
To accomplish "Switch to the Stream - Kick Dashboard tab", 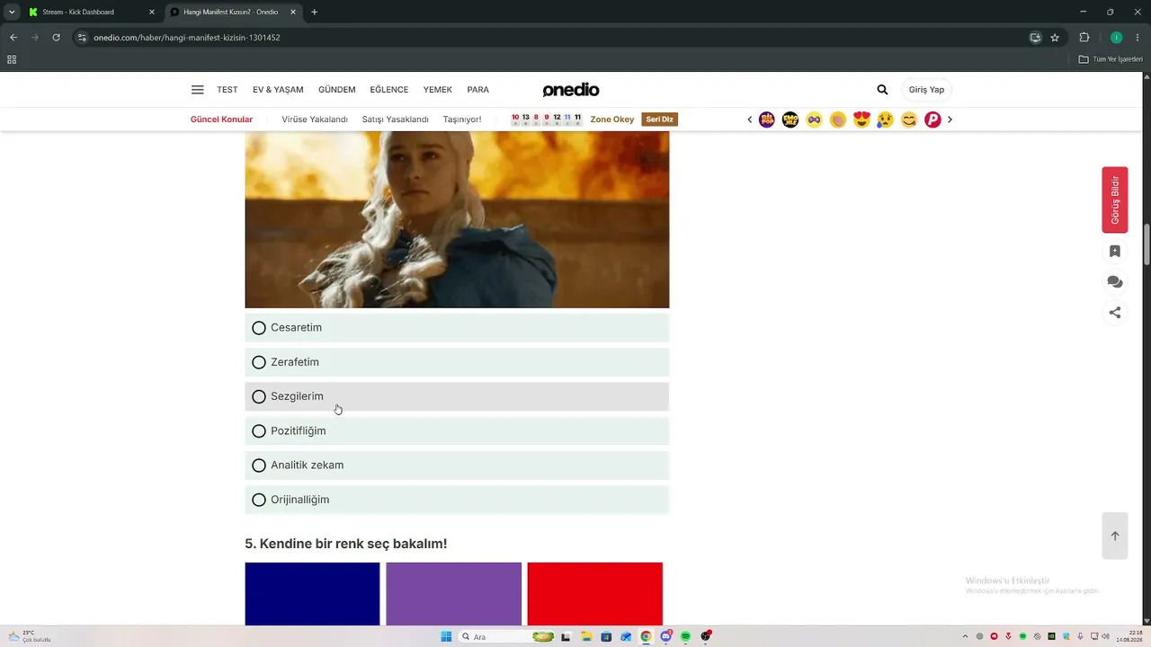I will tap(92, 12).
